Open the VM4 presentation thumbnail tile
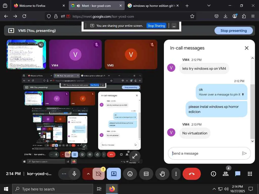259x194 pixels. pos(26,55)
